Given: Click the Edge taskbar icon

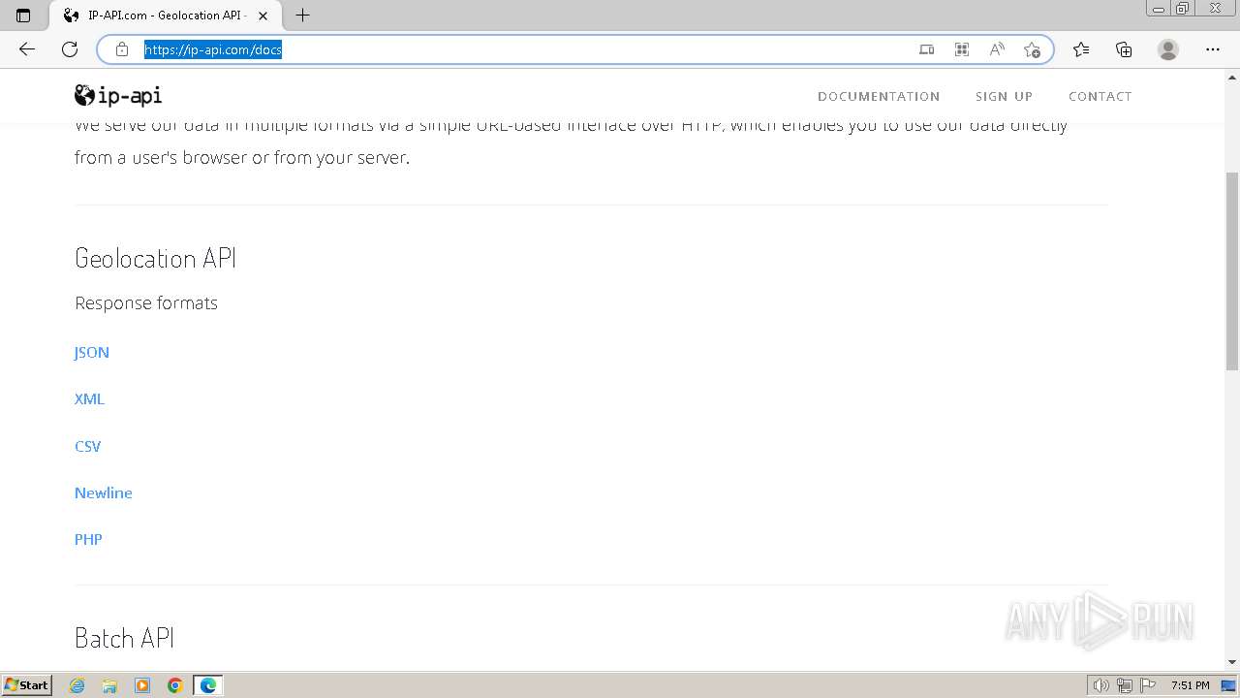Looking at the screenshot, I should click(x=208, y=685).
